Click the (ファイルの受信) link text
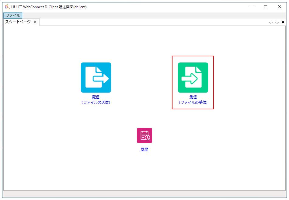Image resolution: width=289 pixels, height=200 pixels. [x=193, y=102]
